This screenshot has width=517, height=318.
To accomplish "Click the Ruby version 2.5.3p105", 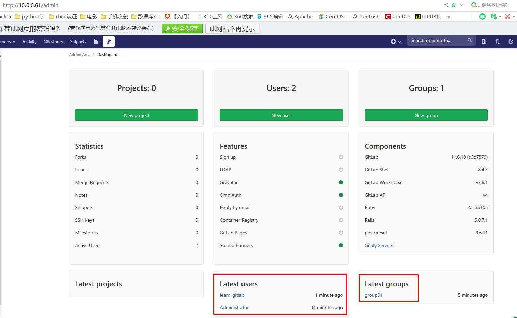I will click(x=478, y=207).
